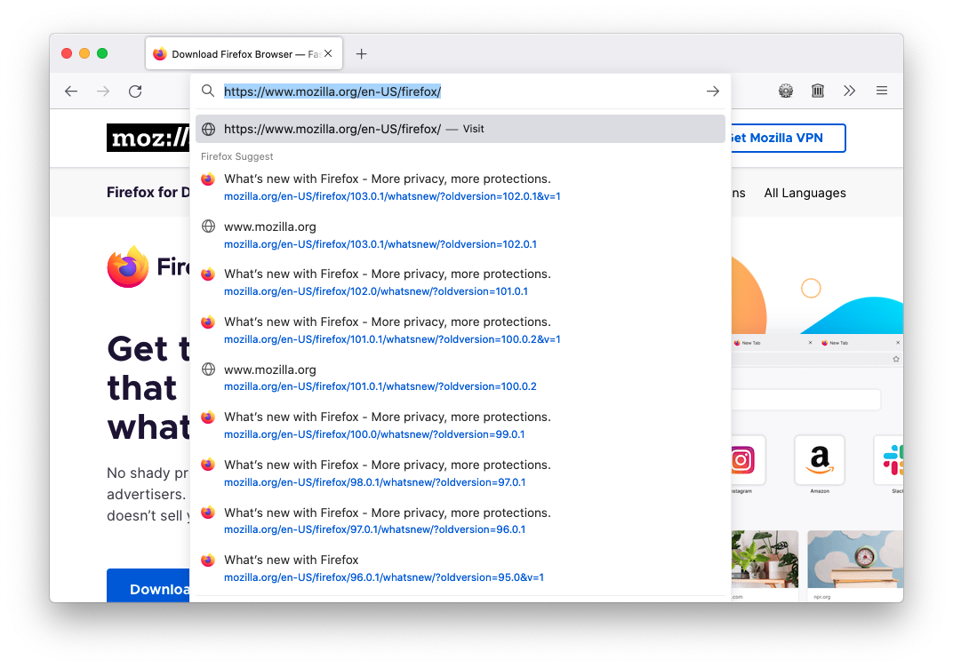Click the 'Firefox Suggest' label

click(237, 156)
